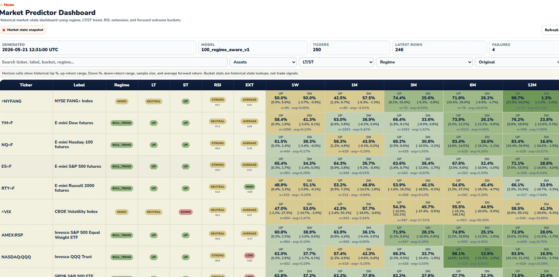This screenshot has height=277, width=559.
Task: Click the UP ST badge for ES=F
Action: (186, 166)
